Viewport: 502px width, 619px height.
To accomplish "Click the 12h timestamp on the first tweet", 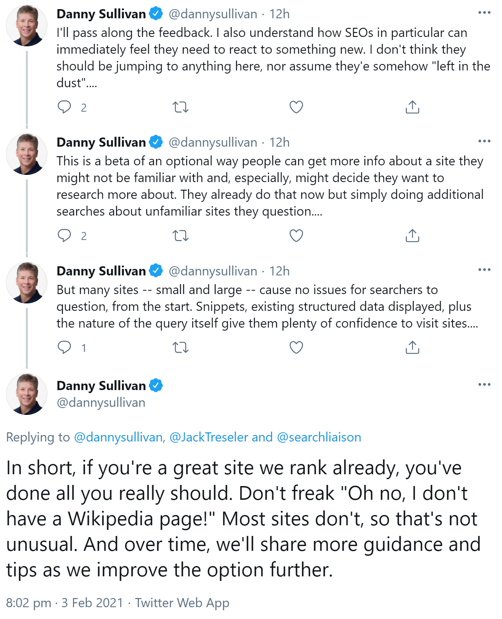I will tap(281, 14).
